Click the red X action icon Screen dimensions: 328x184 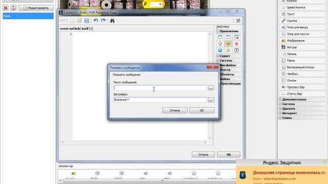pyautogui.click(x=236, y=43)
